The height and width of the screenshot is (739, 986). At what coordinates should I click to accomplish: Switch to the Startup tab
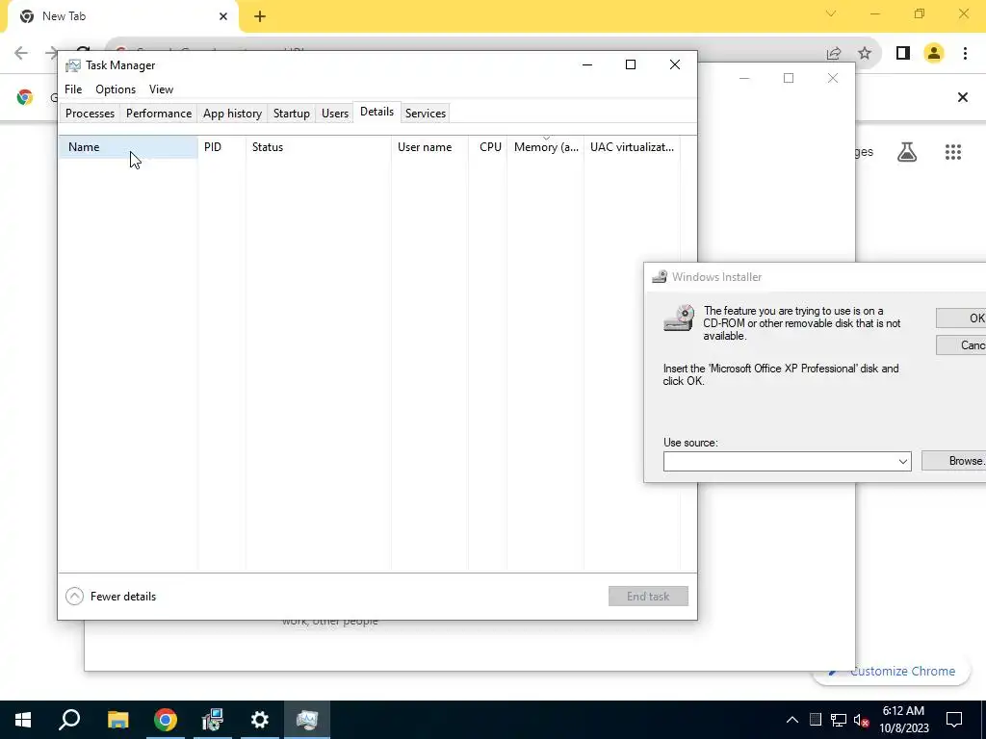coord(291,114)
